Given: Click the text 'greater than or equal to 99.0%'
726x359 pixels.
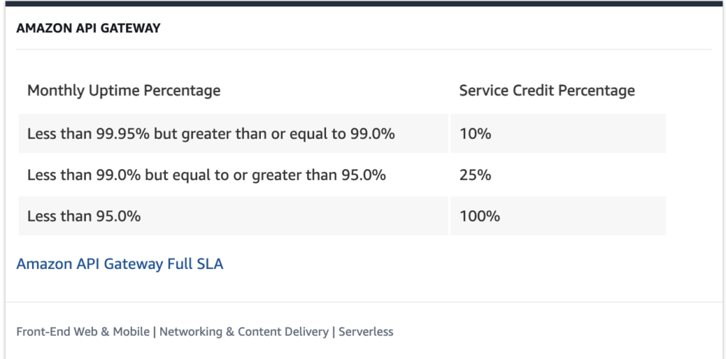Looking at the screenshot, I should [289, 133].
